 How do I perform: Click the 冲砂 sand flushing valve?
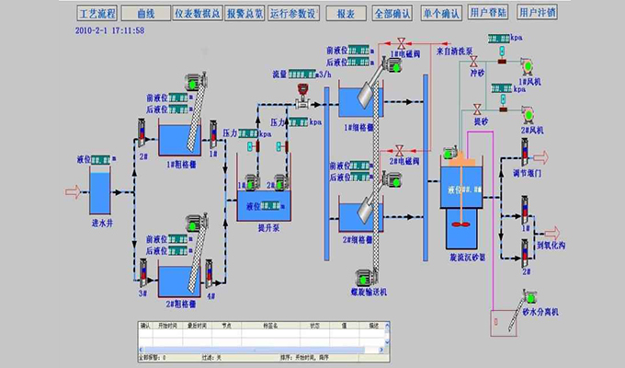[x=473, y=62]
